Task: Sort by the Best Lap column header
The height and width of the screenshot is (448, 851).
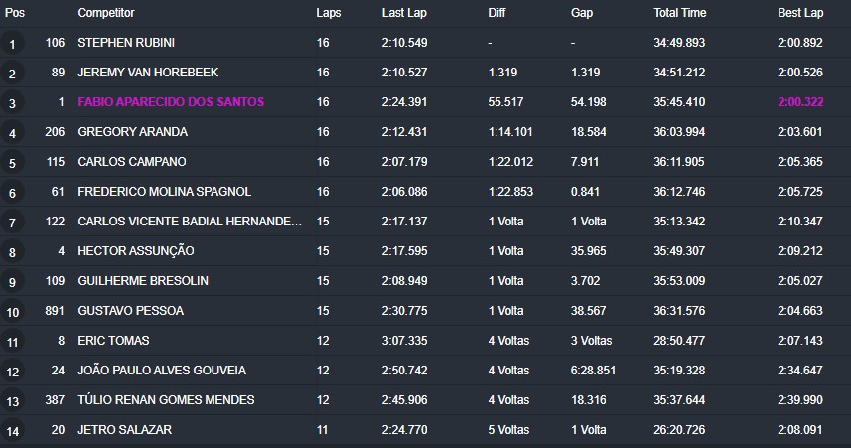Action: pyautogui.click(x=800, y=13)
